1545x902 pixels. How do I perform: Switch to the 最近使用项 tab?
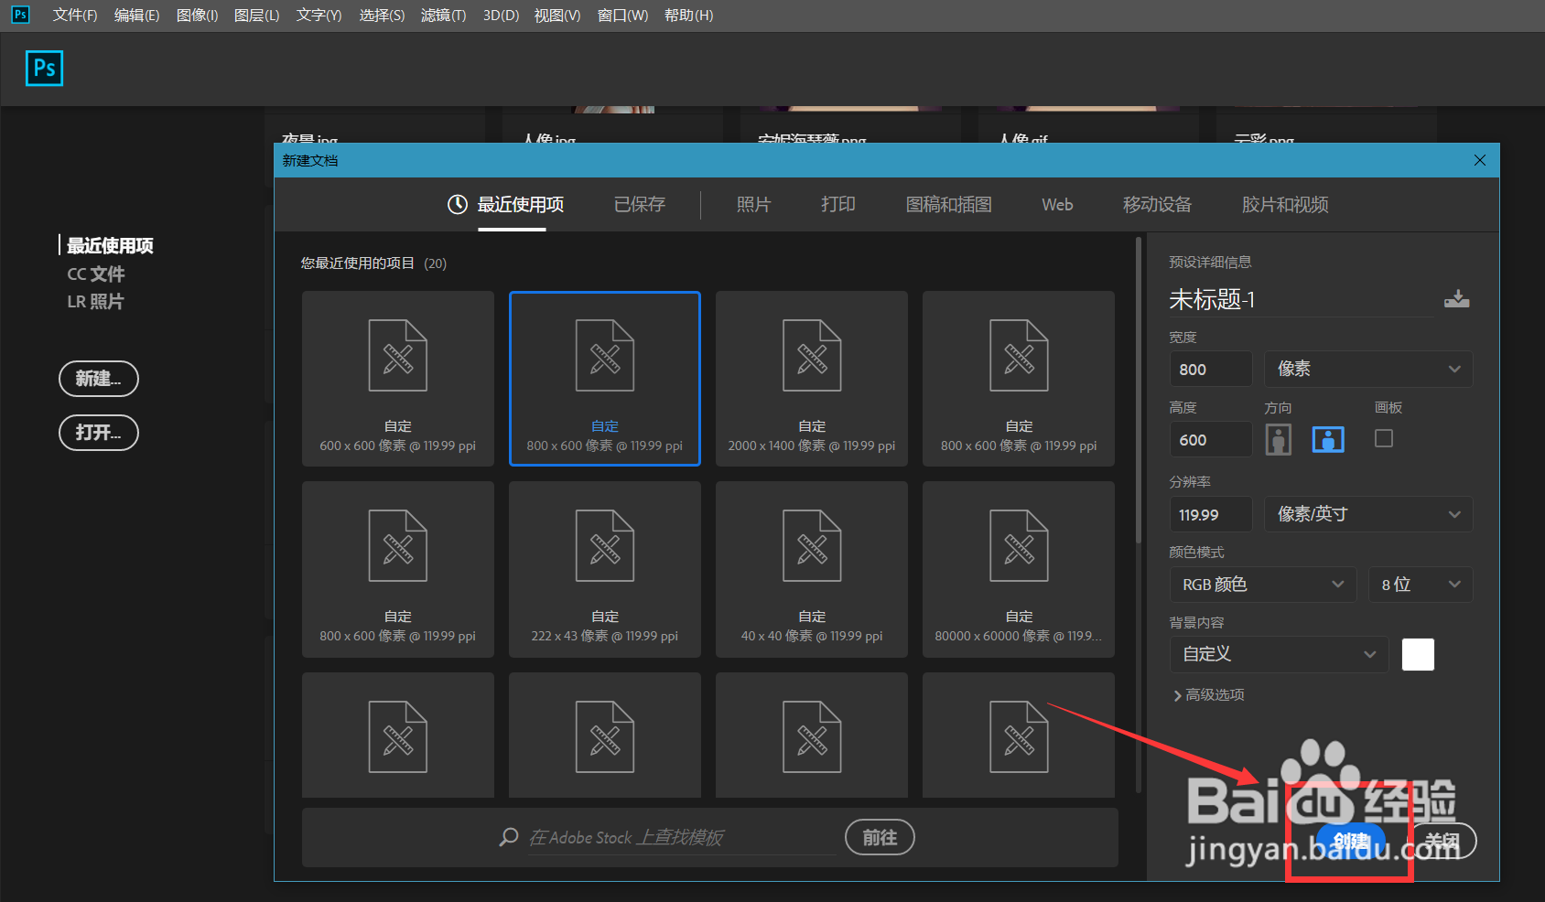520,205
